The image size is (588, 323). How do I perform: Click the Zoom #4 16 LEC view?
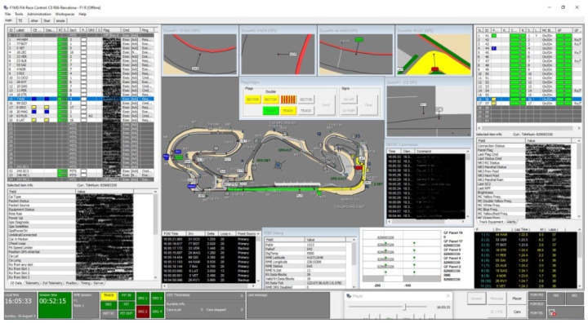click(434, 54)
